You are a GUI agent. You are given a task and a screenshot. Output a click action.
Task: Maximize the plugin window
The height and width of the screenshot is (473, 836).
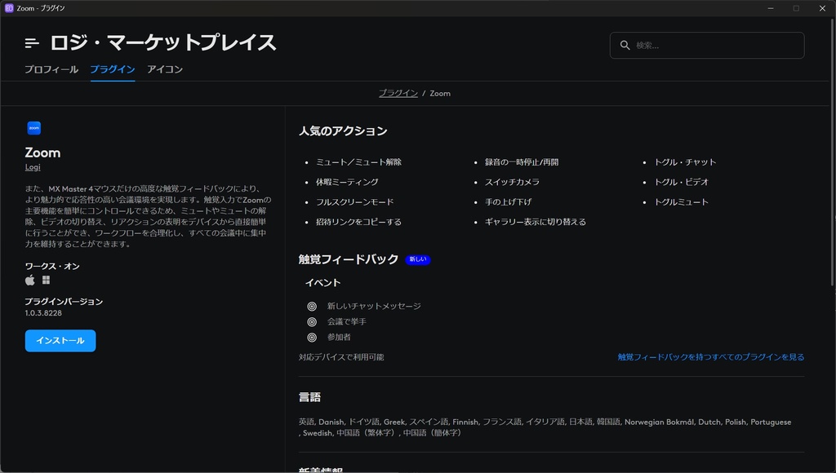pos(796,8)
